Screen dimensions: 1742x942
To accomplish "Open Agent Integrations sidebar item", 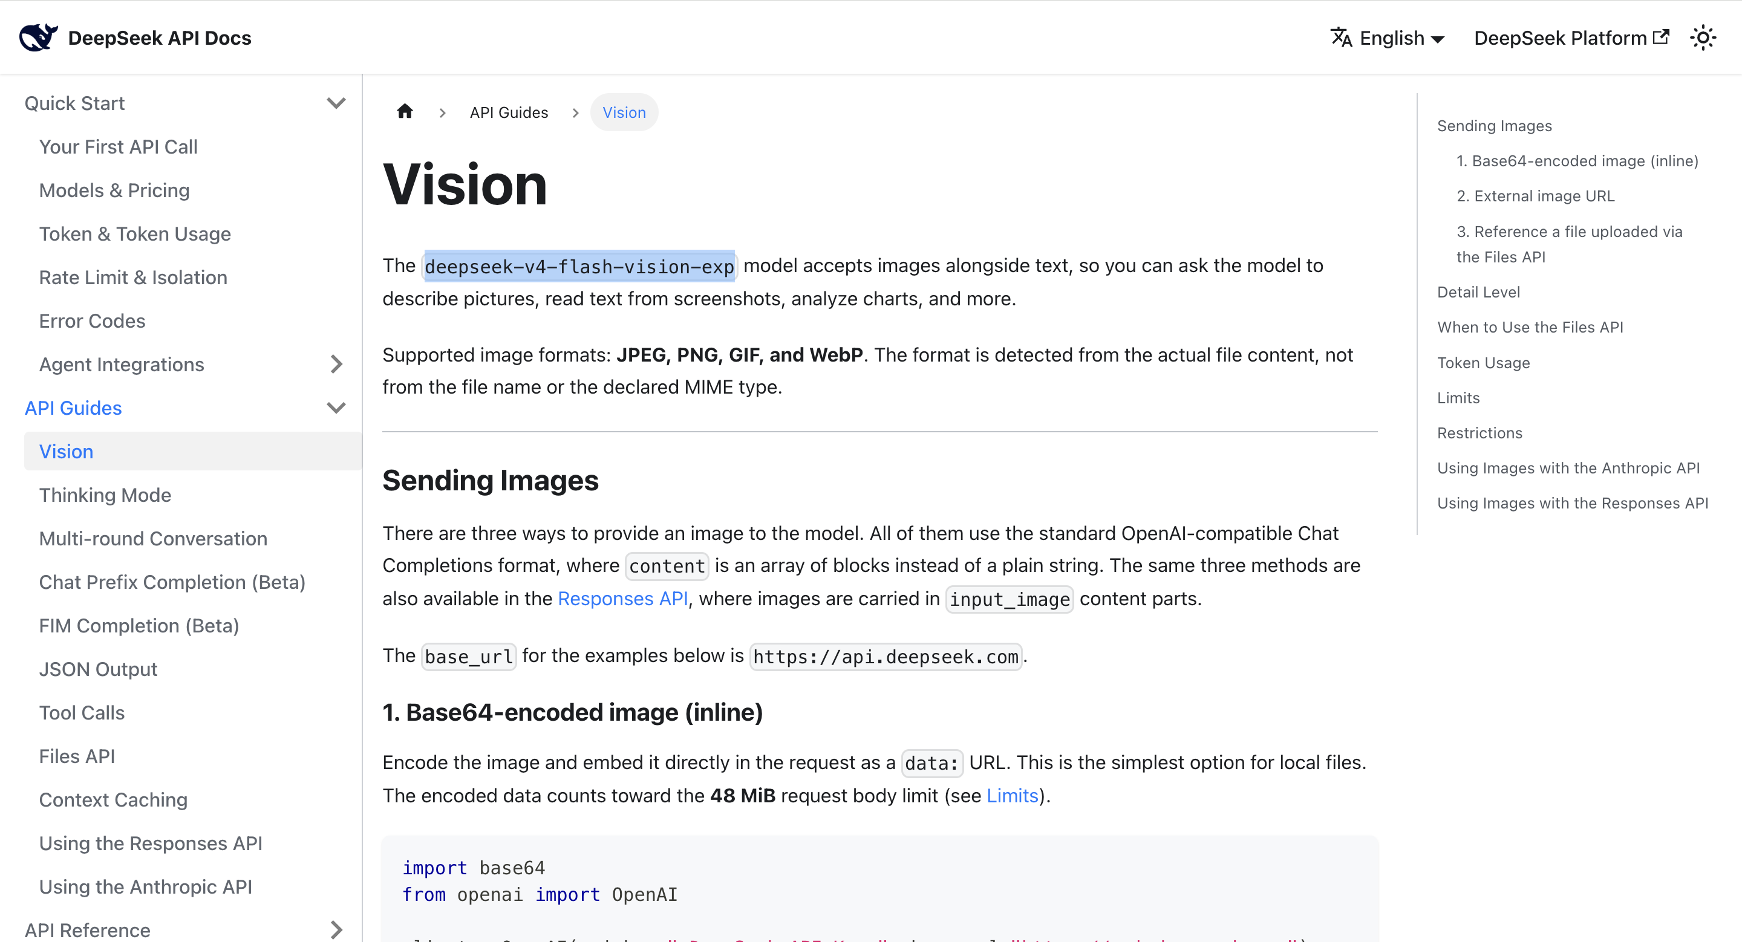I will [x=122, y=364].
